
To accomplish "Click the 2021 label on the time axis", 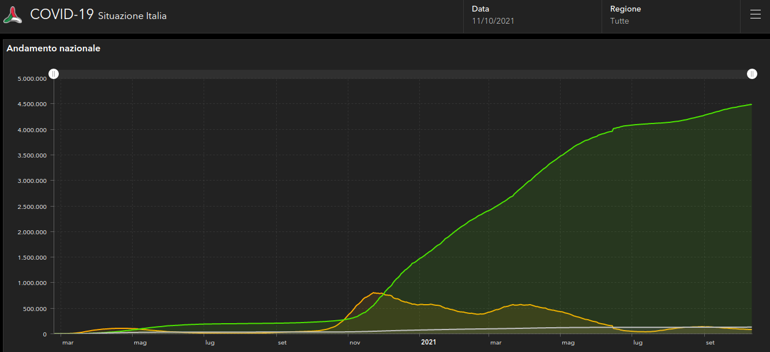I will 429,342.
